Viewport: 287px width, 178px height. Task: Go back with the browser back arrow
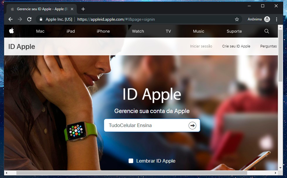[11, 19]
